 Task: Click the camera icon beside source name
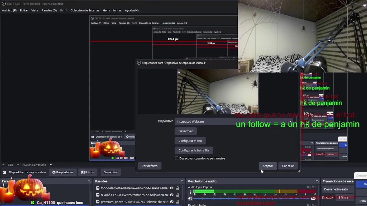tap(4, 172)
